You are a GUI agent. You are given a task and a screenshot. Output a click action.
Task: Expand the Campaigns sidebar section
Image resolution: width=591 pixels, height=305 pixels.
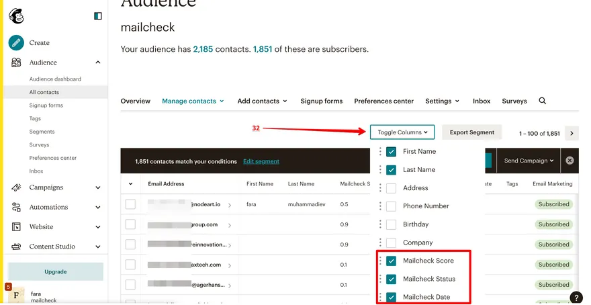coord(98,187)
